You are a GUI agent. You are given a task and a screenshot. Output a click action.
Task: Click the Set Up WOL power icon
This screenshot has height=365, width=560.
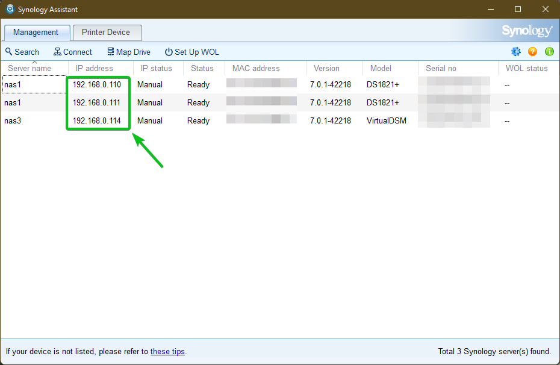(x=167, y=52)
